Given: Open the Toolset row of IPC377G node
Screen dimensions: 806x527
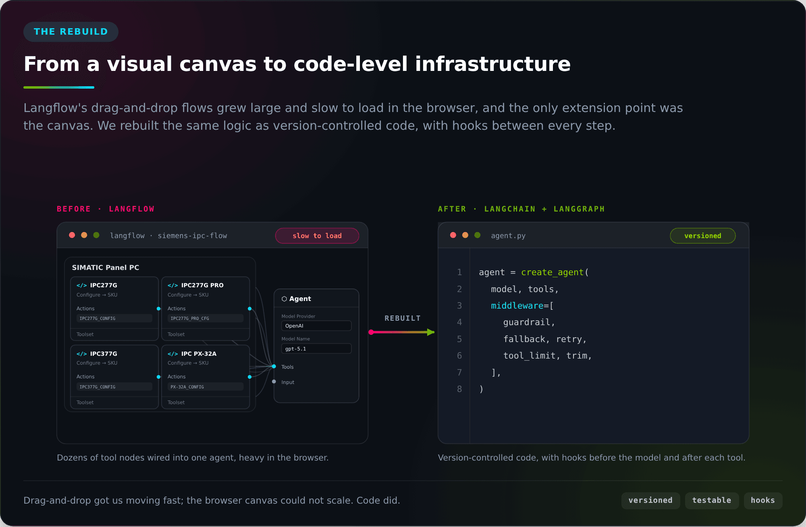Looking at the screenshot, I should 114,403.
